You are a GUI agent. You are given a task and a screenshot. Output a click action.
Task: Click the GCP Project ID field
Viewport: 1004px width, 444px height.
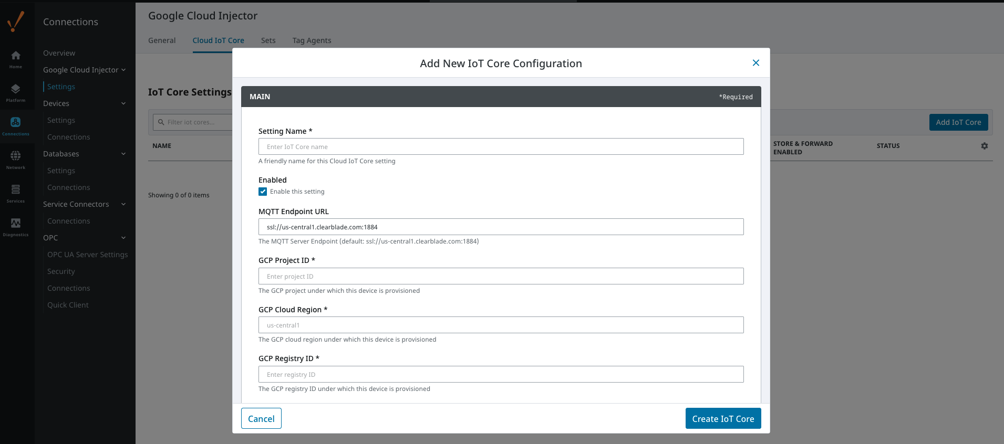501,276
